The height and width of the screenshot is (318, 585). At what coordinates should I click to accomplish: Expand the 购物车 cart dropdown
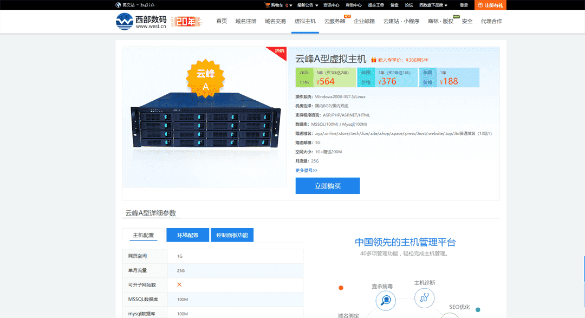coord(291,5)
